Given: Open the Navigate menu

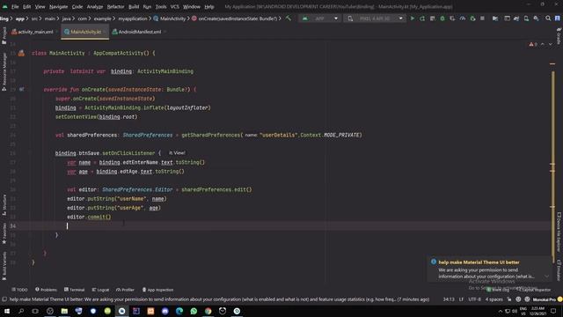Looking at the screenshot, I should 59,6.
